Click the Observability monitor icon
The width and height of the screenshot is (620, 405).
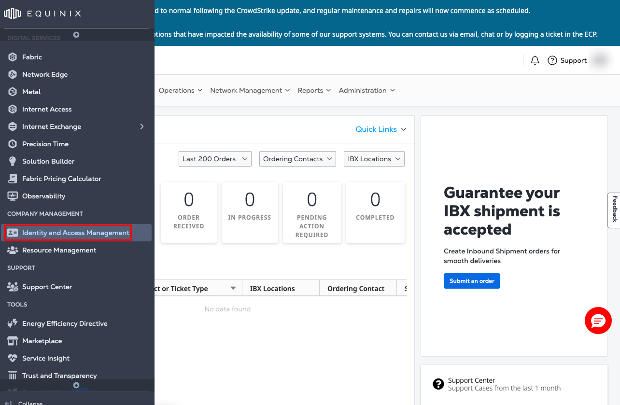[x=13, y=196]
